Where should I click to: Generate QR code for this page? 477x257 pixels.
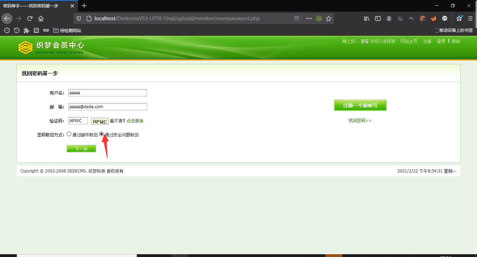pos(297,19)
